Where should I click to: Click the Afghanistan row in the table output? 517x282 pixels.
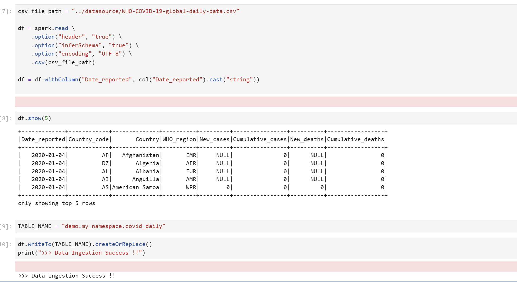[x=140, y=155]
